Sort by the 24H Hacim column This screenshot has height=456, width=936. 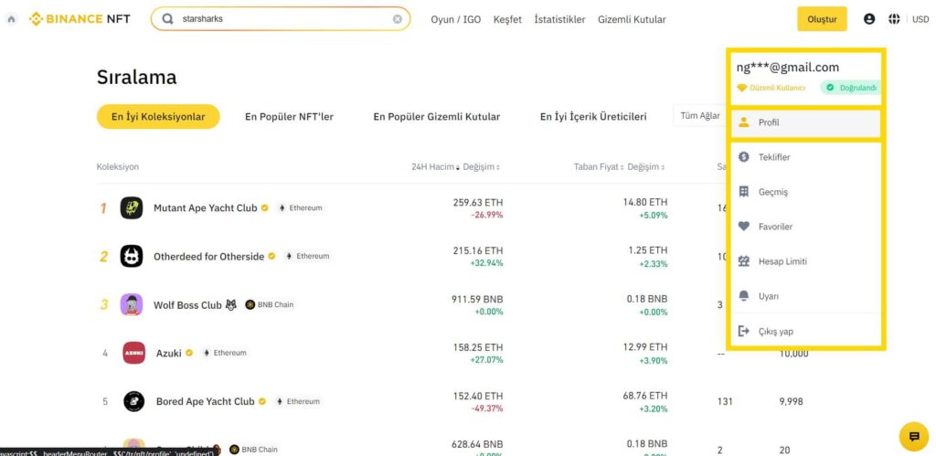pos(435,167)
